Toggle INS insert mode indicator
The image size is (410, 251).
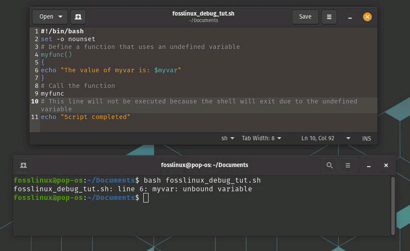pyautogui.click(x=367, y=138)
